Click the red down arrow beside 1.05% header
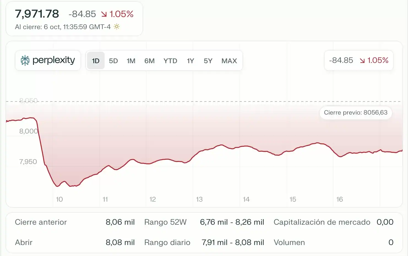The height and width of the screenshot is (256, 408). click(x=104, y=14)
